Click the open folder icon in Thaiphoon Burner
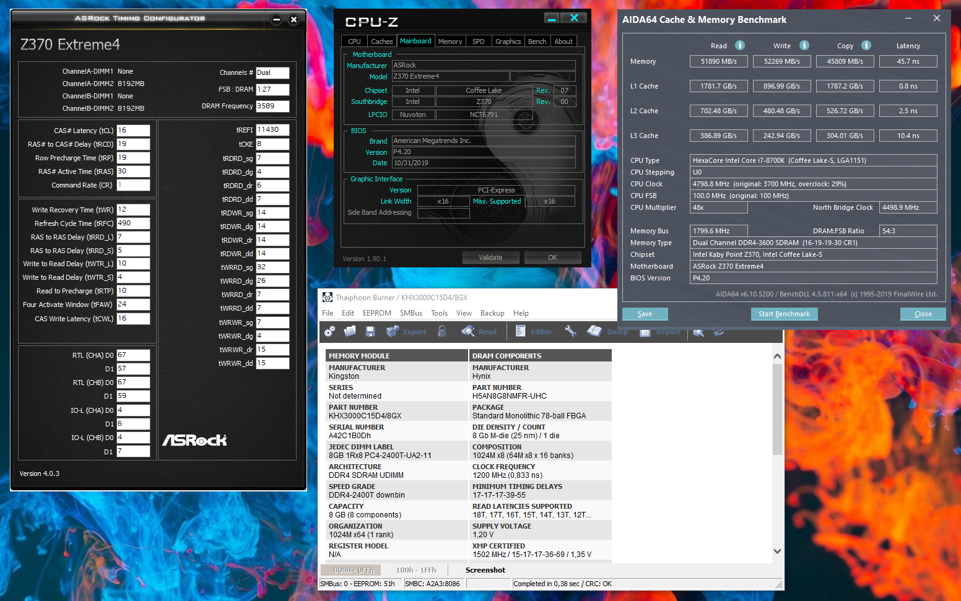This screenshot has width=961, height=601. [x=350, y=331]
